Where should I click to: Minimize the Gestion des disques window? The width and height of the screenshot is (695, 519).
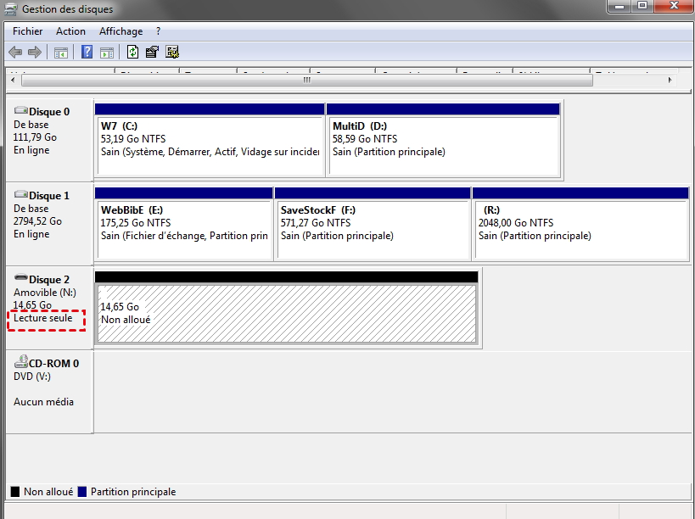pos(619,6)
